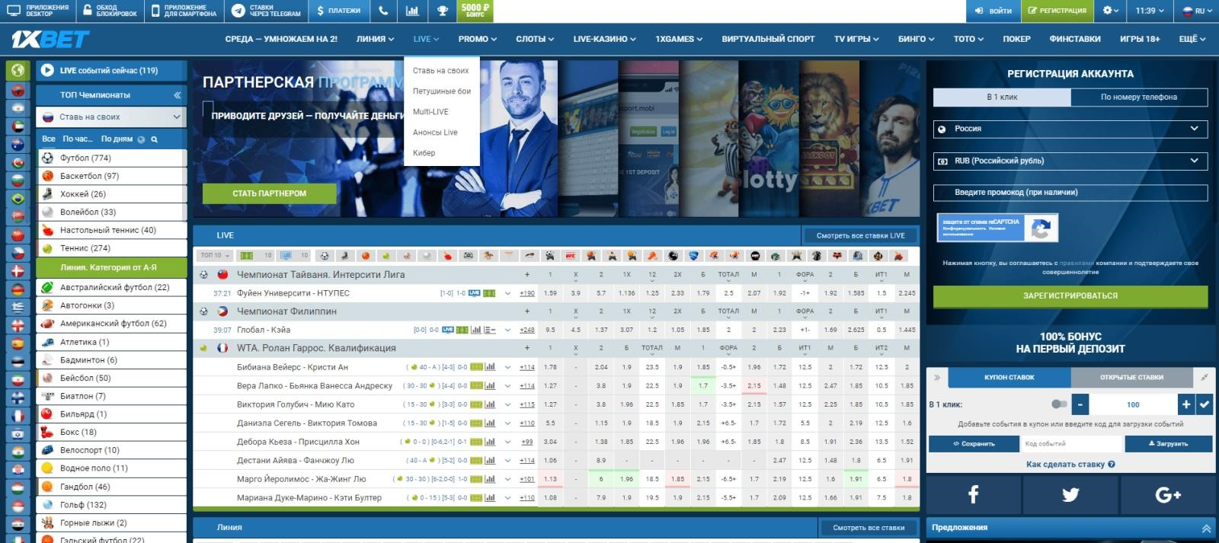Filter LIVE by football ball icon

click(x=325, y=256)
